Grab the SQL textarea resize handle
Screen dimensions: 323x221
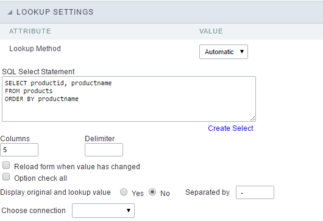pyautogui.click(x=253, y=119)
